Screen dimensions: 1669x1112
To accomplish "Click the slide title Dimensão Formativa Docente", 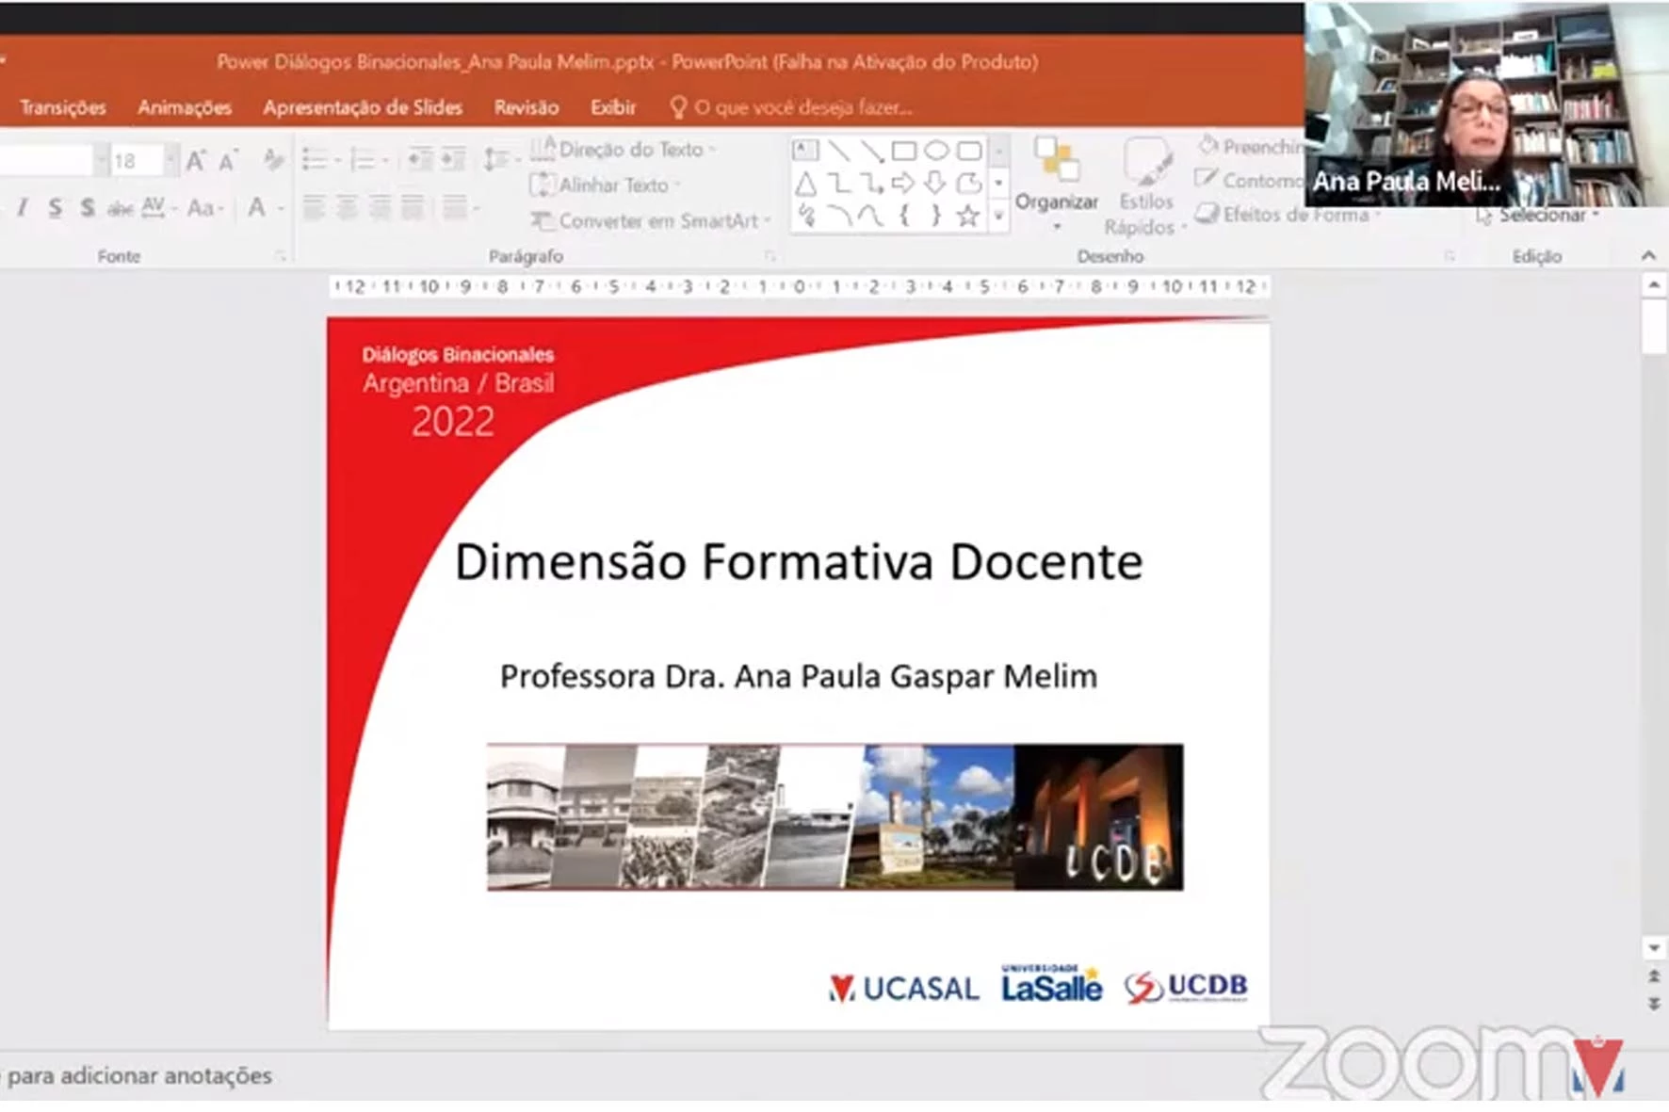I will [798, 562].
